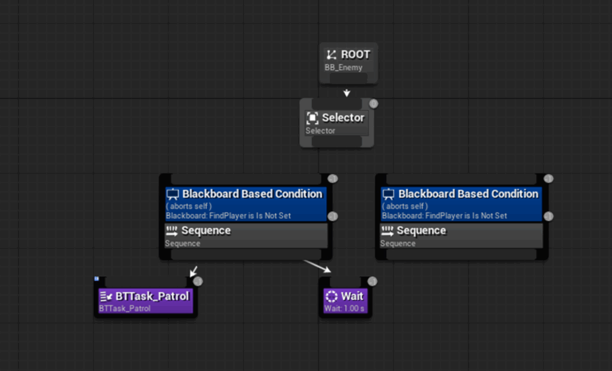Click the Wait task clock icon

point(331,296)
